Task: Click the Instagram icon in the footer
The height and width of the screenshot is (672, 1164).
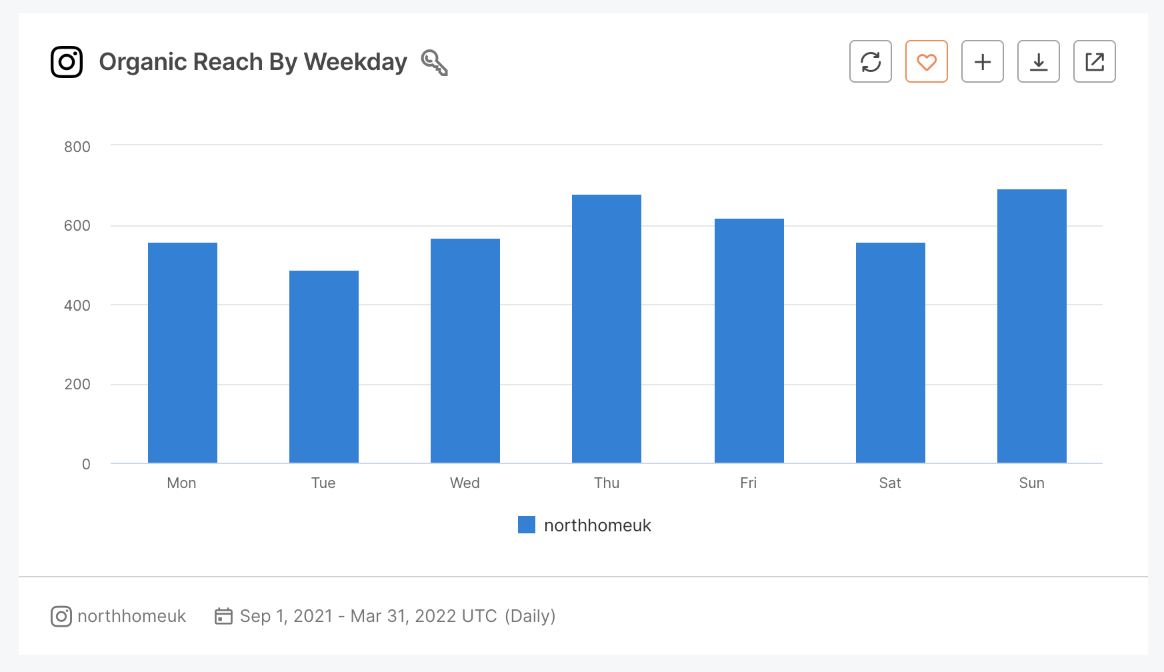Action: pos(61,616)
